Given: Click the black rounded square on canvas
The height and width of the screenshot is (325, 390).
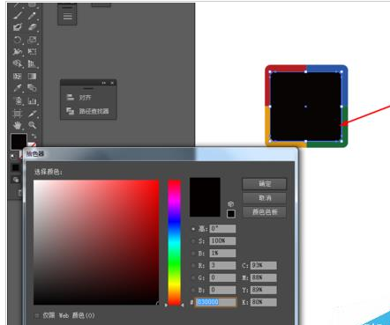Looking at the screenshot, I should click(x=305, y=107).
